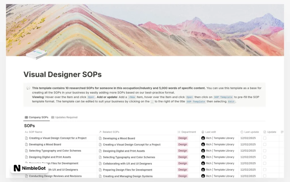This screenshot has height=182, width=290.
Task: Open Selecting Typography and Color Schemes SOP
Action: [x=55, y=151]
